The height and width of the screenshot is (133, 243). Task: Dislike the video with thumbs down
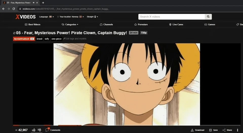[39, 130]
